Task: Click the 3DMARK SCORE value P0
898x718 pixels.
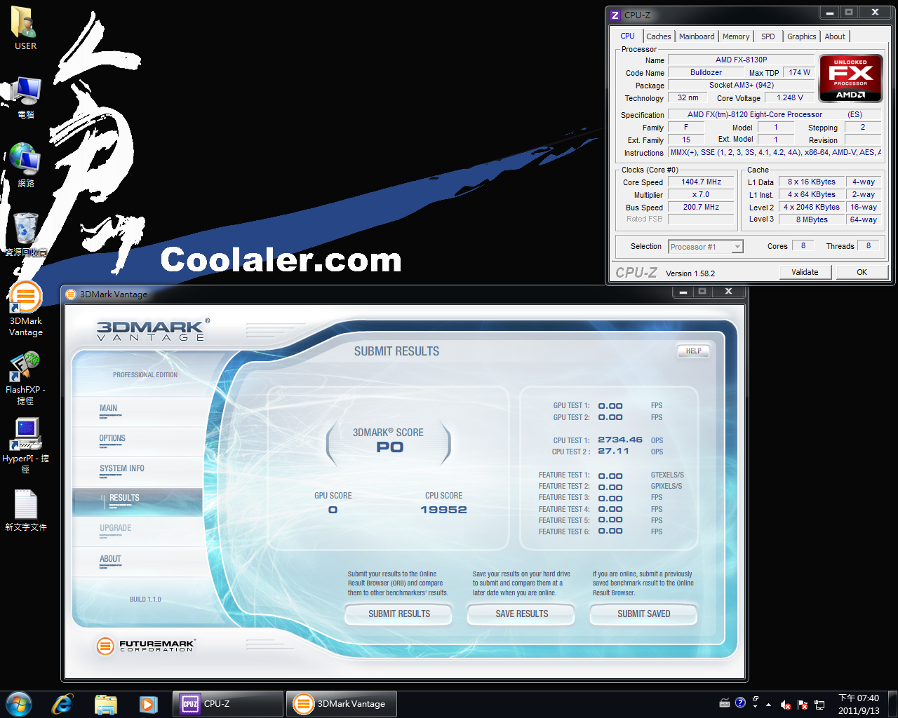Action: tap(390, 447)
